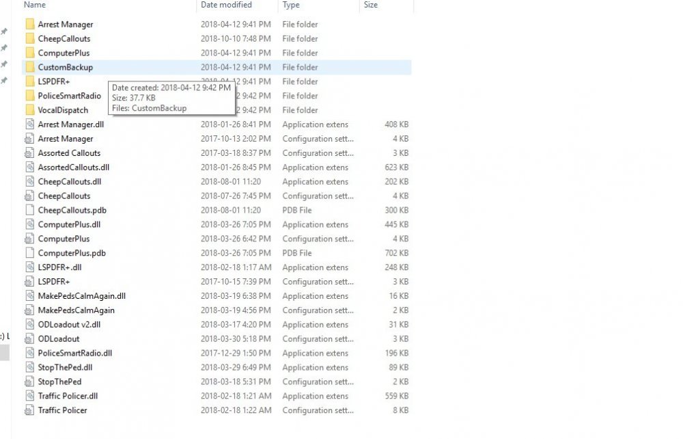Click the StopThePed.dll file icon
Screen dimensions: 683x439
pyautogui.click(x=29, y=367)
